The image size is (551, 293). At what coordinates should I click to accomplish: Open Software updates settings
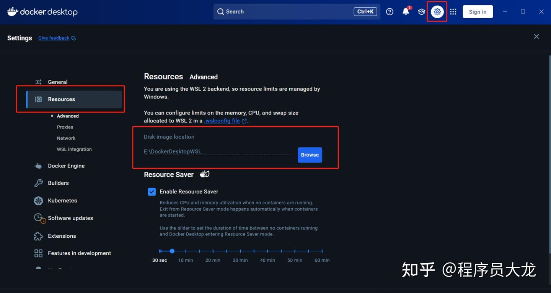tap(70, 218)
